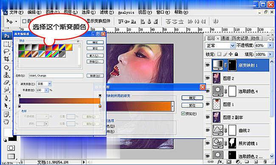Open the 正常 blend mode dropdown
This screenshot has height=165, width=276.
232,46
